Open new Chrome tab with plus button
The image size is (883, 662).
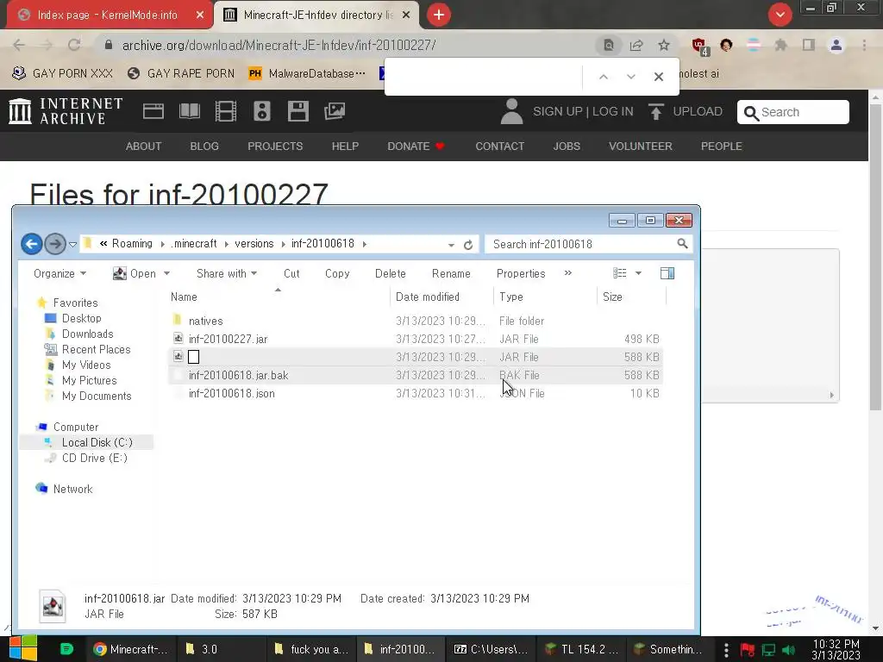click(439, 15)
